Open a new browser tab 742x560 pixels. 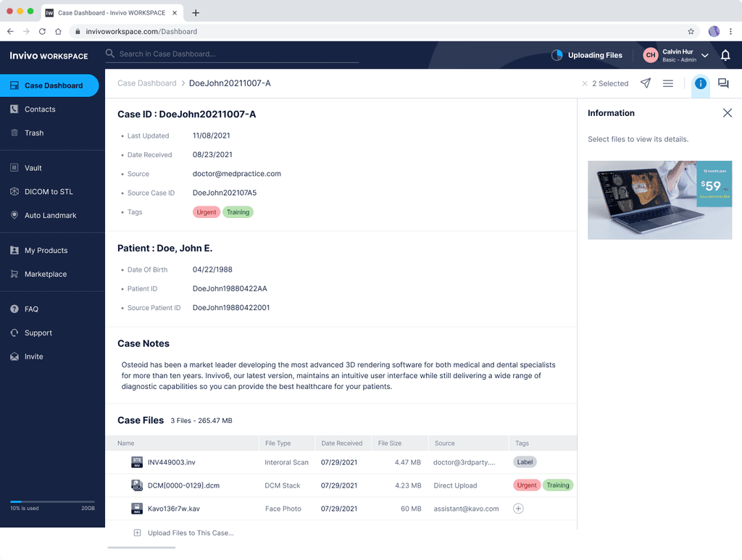(x=196, y=13)
